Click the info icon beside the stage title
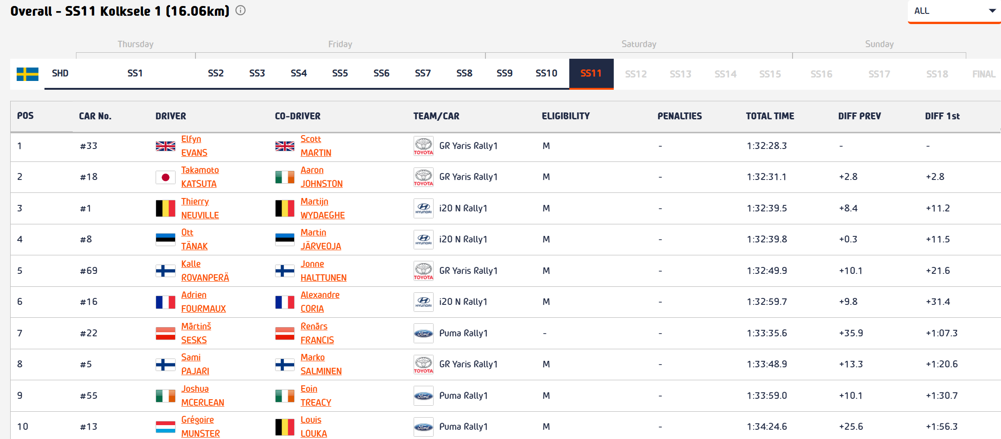 [240, 11]
